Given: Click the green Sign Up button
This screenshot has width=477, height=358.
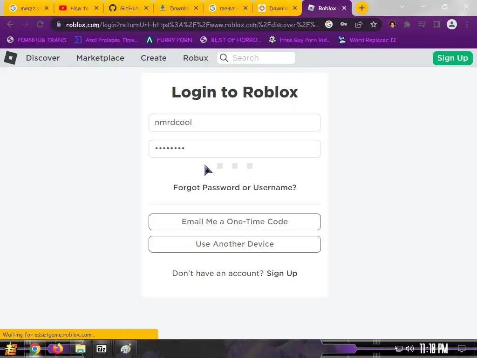Looking at the screenshot, I should [452, 58].
